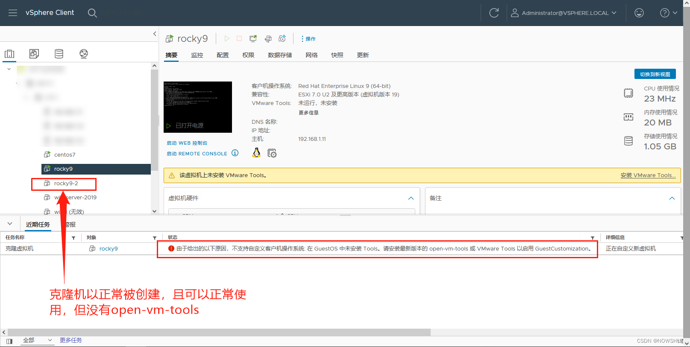Click the global search magnifier icon
Image resolution: width=690 pixels, height=347 pixels.
(x=92, y=13)
